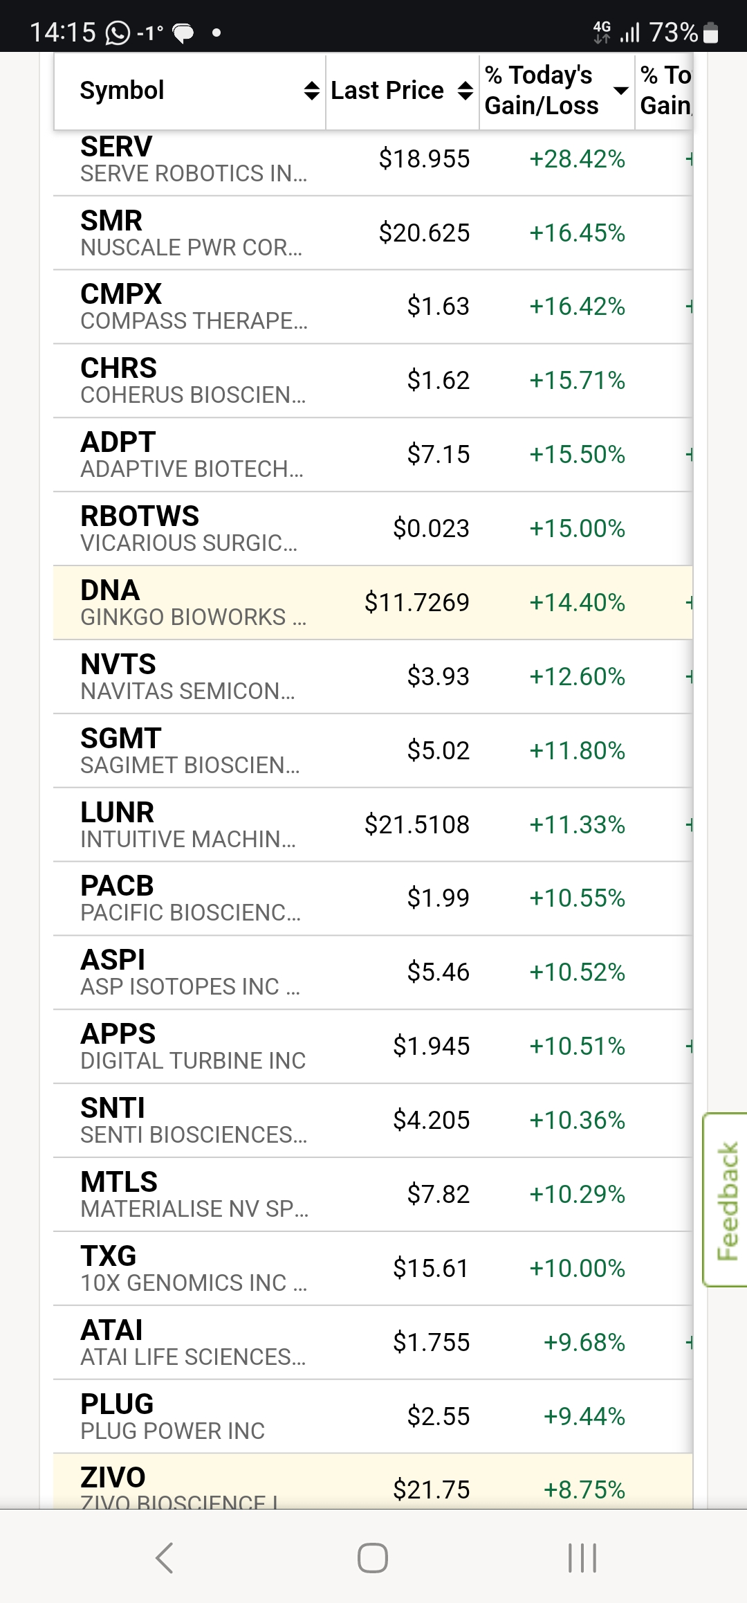
Task: Sort by Symbol column arrows
Action: coord(312,91)
